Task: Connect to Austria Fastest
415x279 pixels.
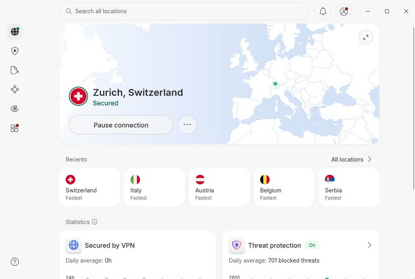Action: click(x=219, y=187)
